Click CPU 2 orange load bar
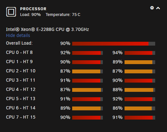This screenshot has width=167, height=132. click(87, 71)
